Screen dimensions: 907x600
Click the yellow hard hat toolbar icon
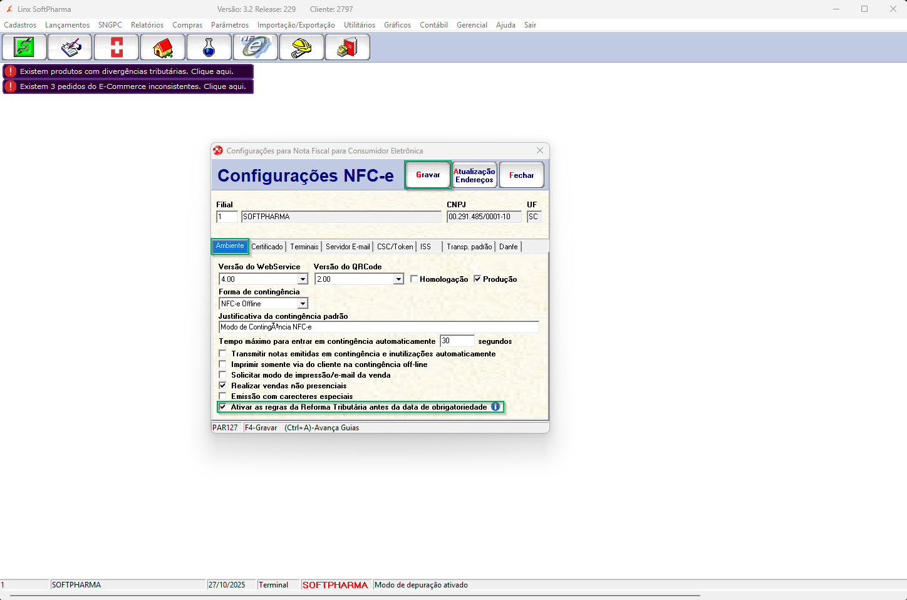(x=302, y=47)
